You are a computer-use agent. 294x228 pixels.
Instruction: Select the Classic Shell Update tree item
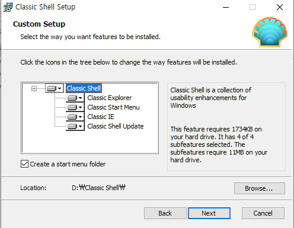[116, 126]
